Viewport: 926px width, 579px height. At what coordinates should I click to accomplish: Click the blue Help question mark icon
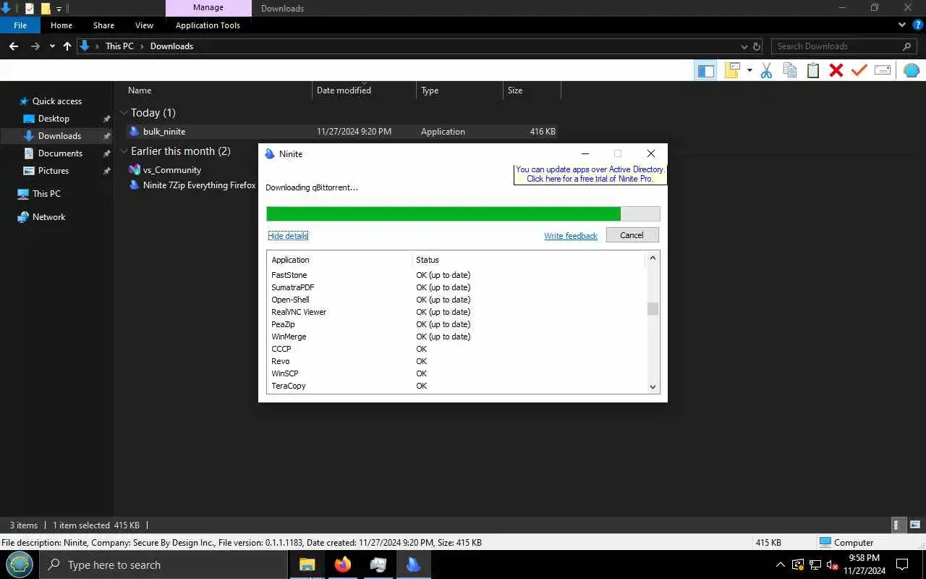[x=918, y=25]
